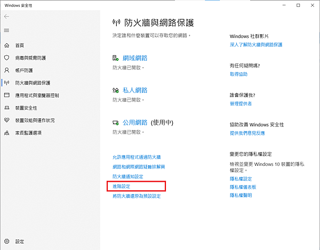Click the 進階設定 link
320x250 pixels.
[122, 186]
